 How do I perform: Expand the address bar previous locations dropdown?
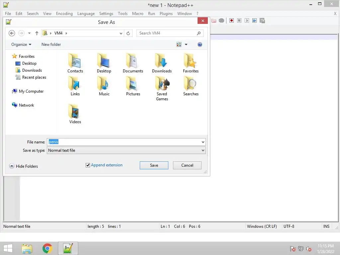[x=121, y=33]
